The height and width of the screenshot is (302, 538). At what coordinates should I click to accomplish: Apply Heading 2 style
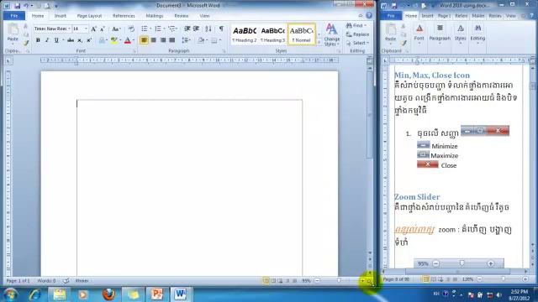pos(245,34)
